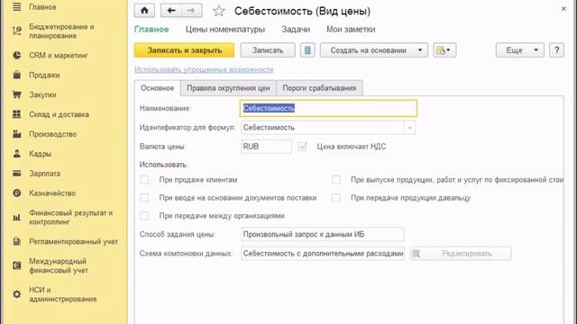Click the Продажи bag icon
577x324 pixels.
click(17, 75)
